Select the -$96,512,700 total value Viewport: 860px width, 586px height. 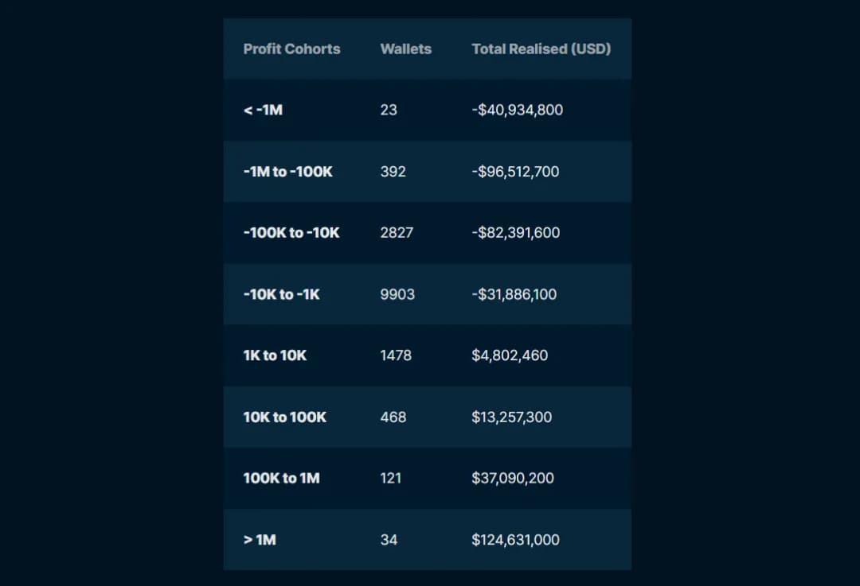click(515, 171)
